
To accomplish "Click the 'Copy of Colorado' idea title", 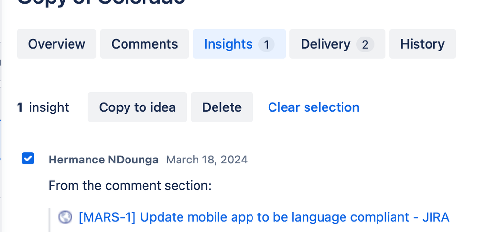I will coord(101,3).
